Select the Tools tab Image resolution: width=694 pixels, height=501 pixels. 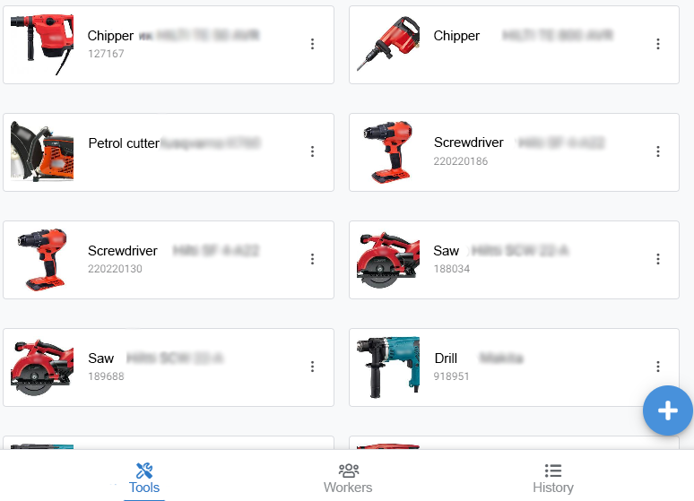(144, 478)
